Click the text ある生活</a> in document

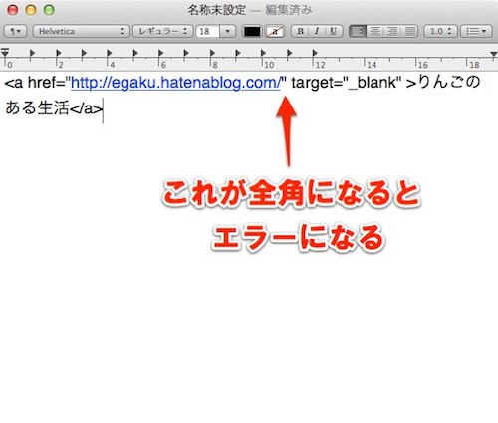click(x=54, y=108)
